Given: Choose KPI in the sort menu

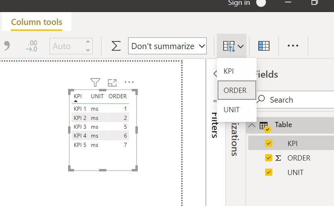Looking at the screenshot, I should coord(236,71).
